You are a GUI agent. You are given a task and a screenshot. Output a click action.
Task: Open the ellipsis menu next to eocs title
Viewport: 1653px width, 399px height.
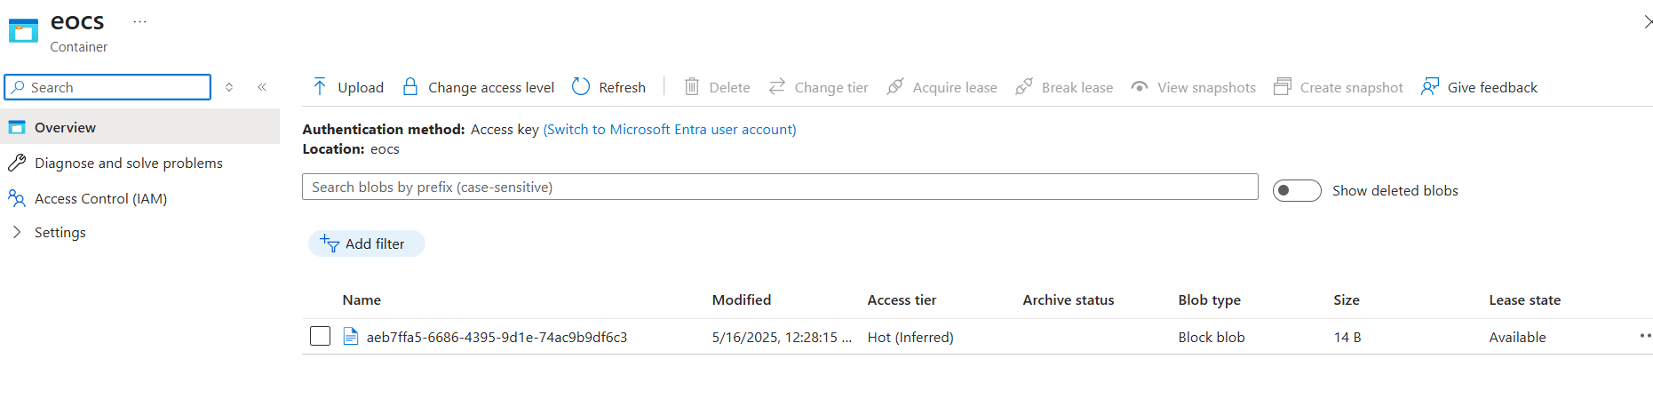coord(139,21)
